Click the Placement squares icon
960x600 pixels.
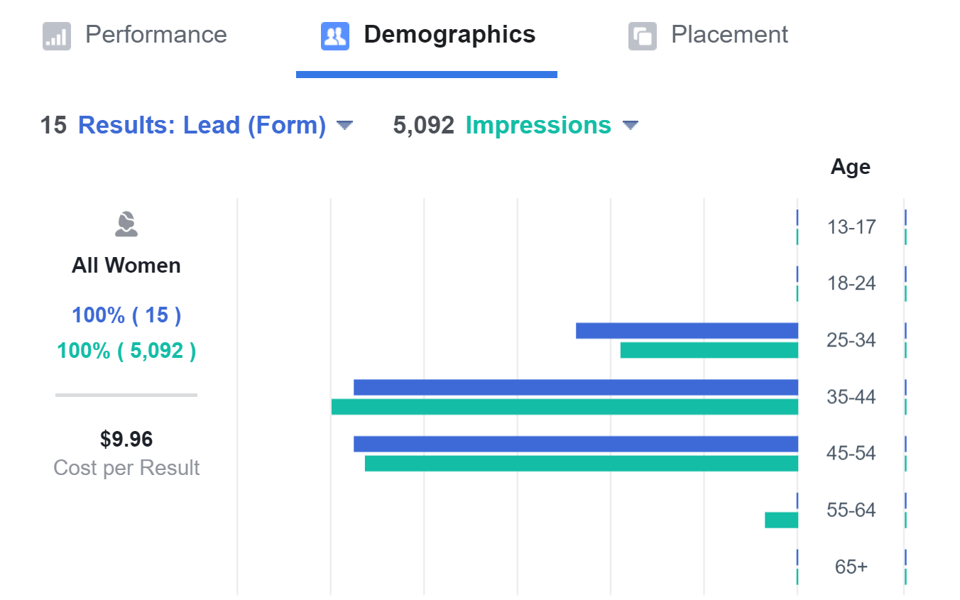pos(643,36)
